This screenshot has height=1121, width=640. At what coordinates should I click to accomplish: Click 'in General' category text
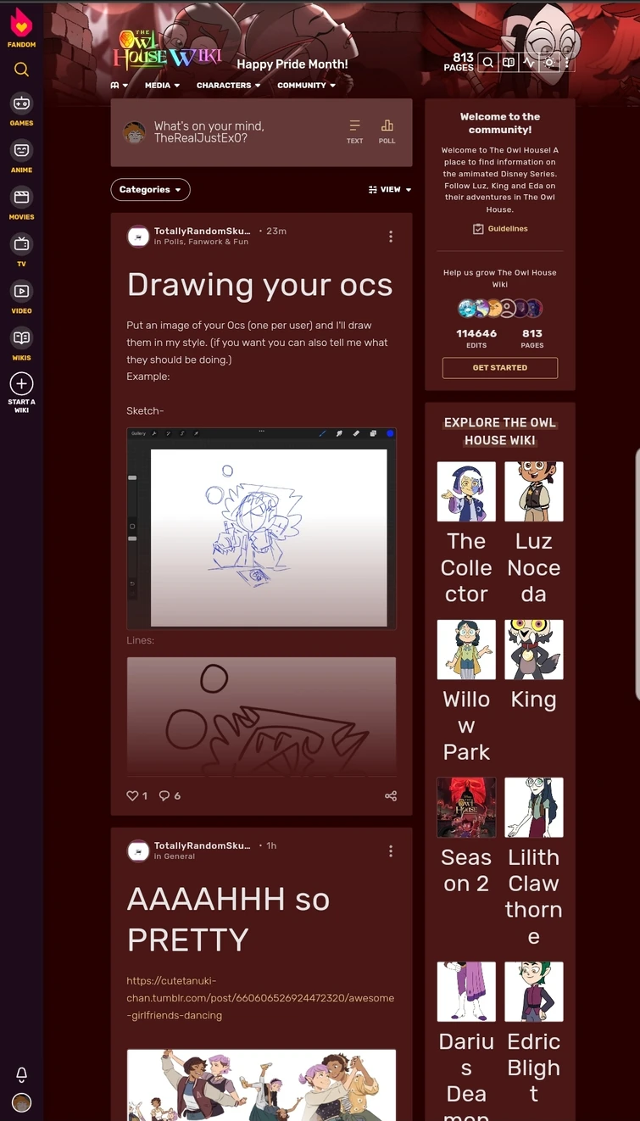(175, 856)
